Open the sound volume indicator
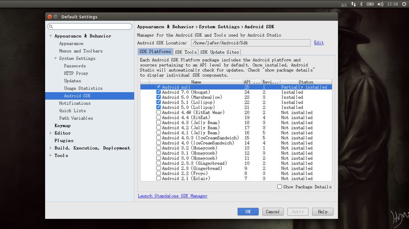409x229 pixels. (x=380, y=4)
